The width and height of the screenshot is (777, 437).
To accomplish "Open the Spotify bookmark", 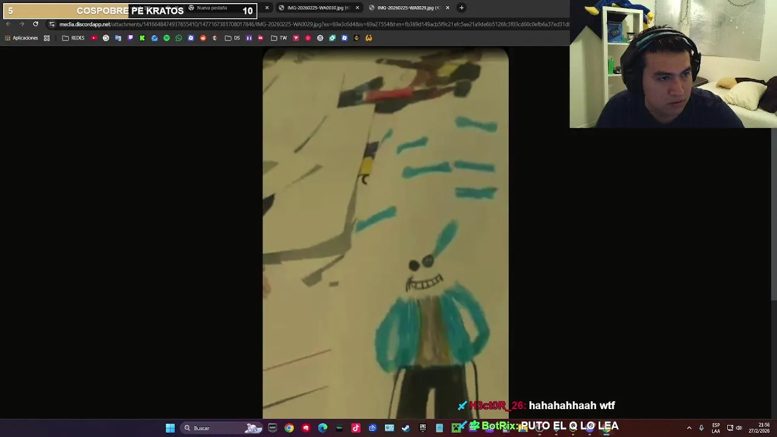I will click(166, 38).
